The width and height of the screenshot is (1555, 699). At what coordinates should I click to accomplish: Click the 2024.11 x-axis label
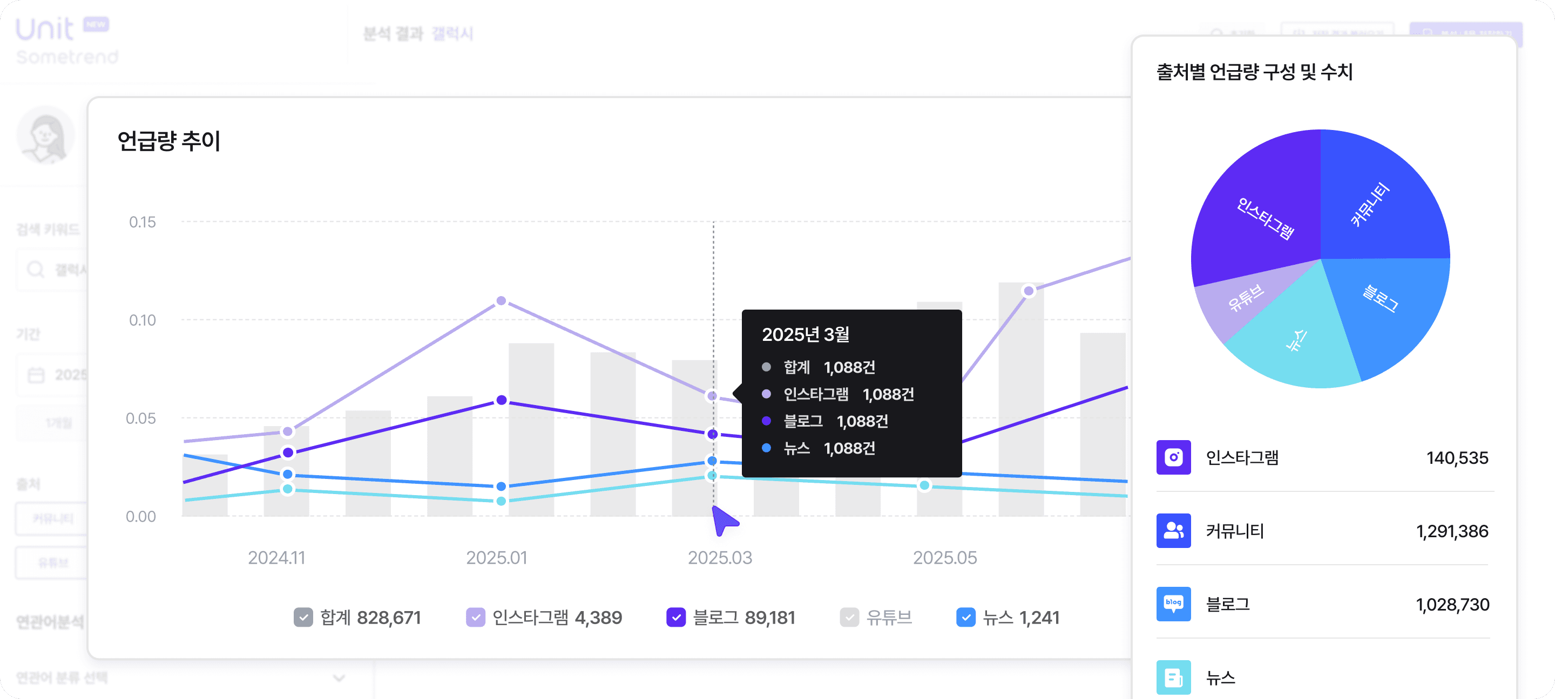coord(276,557)
